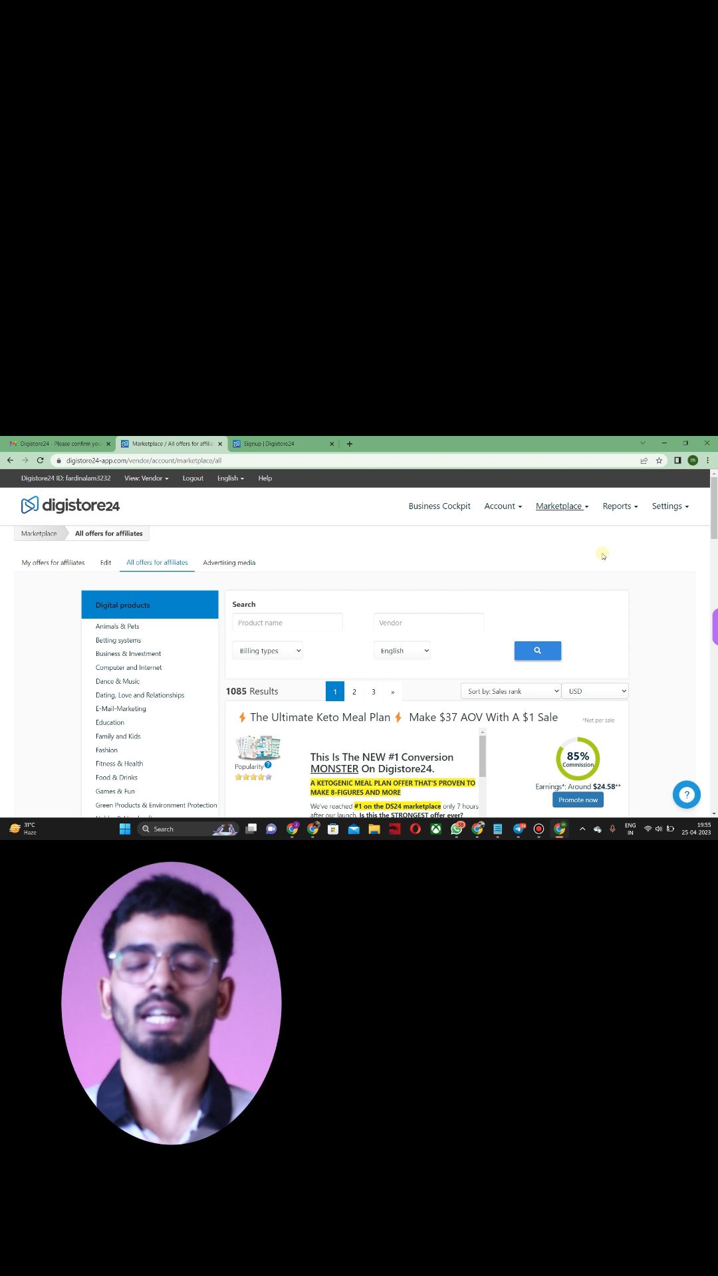Open the browser side panel
This screenshot has width=718, height=1276.
tap(677, 460)
